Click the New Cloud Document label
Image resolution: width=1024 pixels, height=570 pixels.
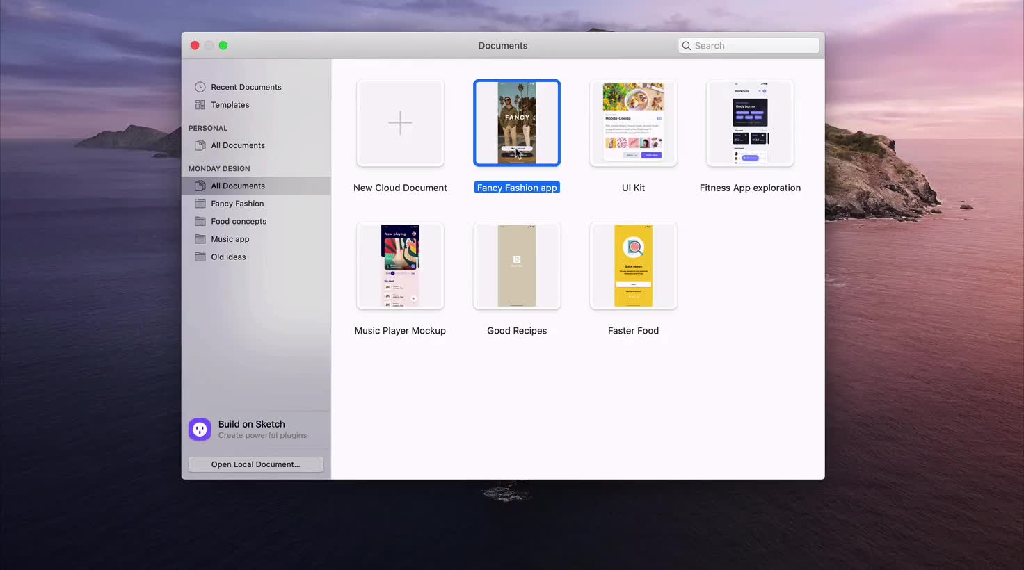pos(400,188)
